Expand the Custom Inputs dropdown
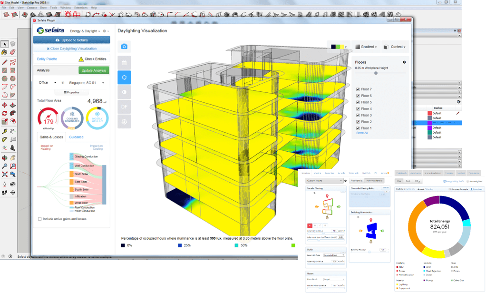This screenshot has width=486, height=293. pos(324,181)
